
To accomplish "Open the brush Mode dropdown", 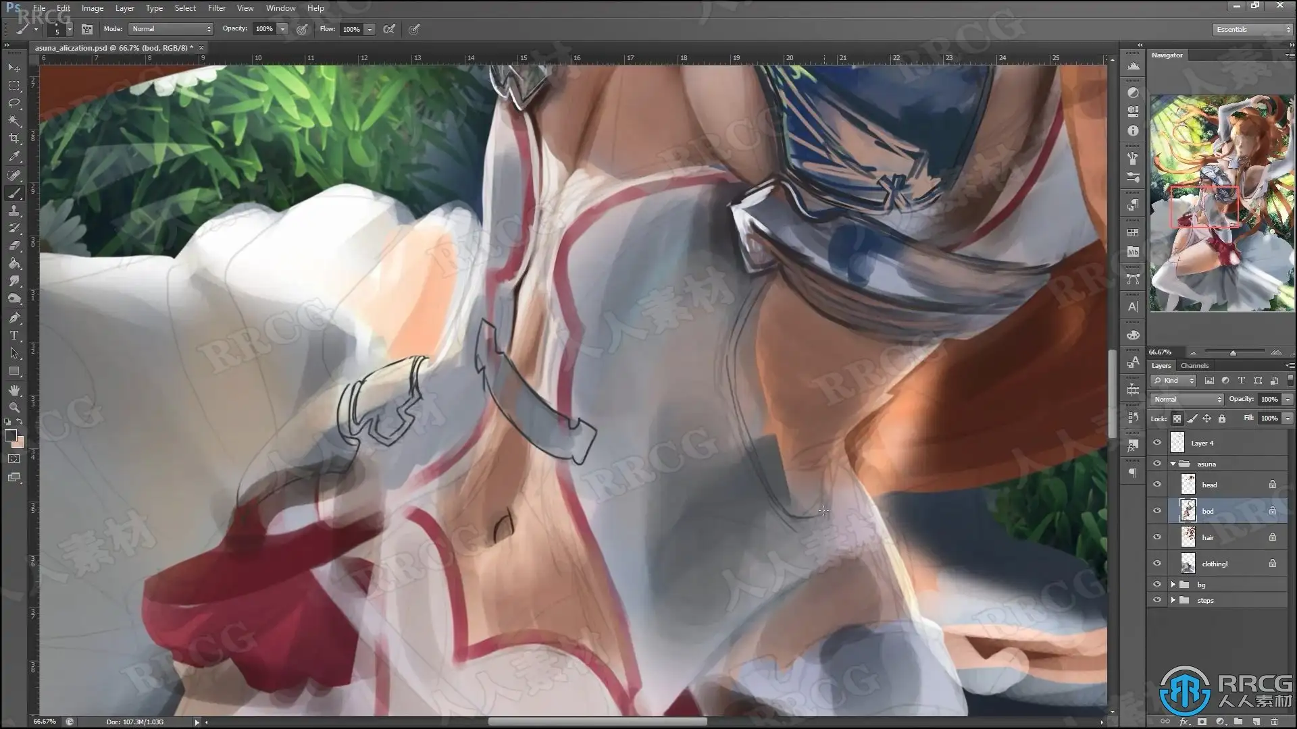I will [172, 29].
